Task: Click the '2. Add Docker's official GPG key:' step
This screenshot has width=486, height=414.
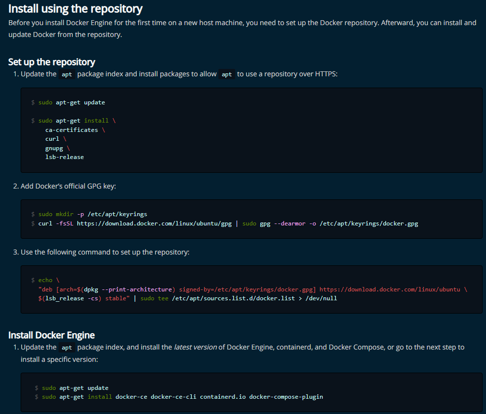Action: click(64, 186)
